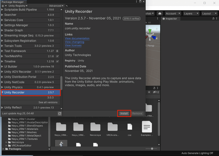Adjust the asset icon size slider

tap(152, 149)
